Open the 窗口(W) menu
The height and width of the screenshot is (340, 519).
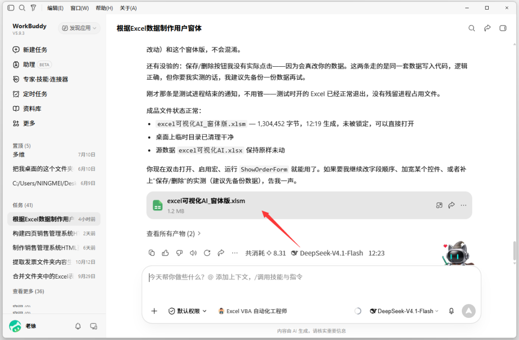pyautogui.click(x=79, y=8)
